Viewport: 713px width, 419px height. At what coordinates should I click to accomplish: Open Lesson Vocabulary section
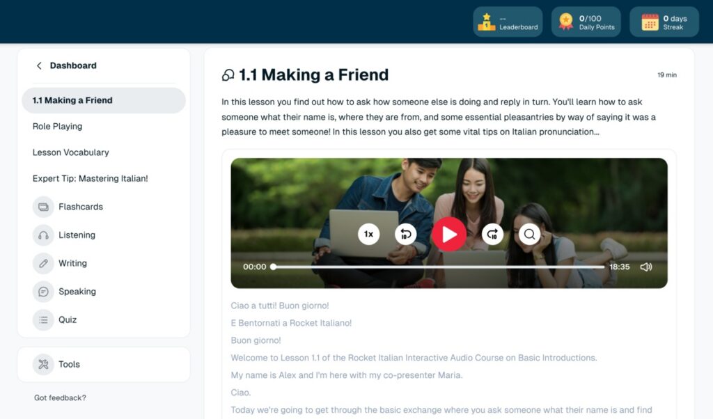(x=70, y=152)
